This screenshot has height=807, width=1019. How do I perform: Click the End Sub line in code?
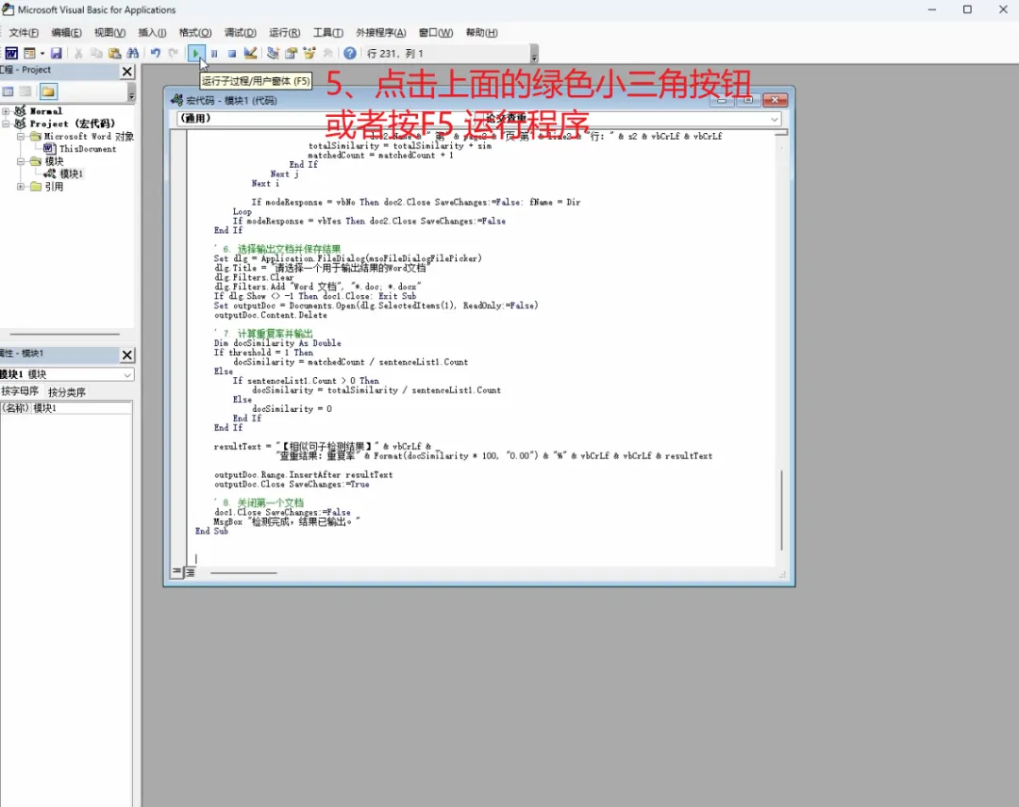pyautogui.click(x=212, y=531)
